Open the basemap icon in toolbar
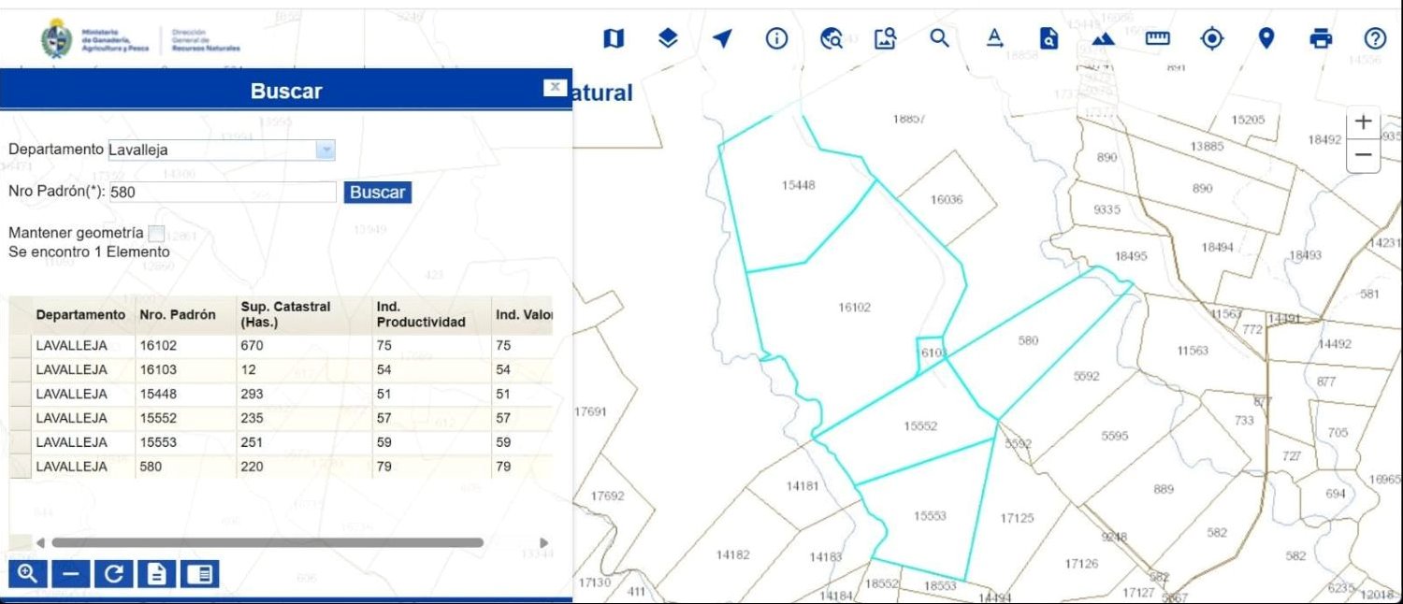The height and width of the screenshot is (604, 1403). point(614,38)
